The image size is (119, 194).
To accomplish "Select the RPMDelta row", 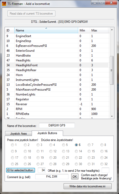I will 57,114.
